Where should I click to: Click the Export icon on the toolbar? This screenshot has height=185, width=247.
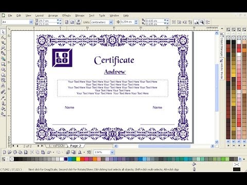coord(74,152)
